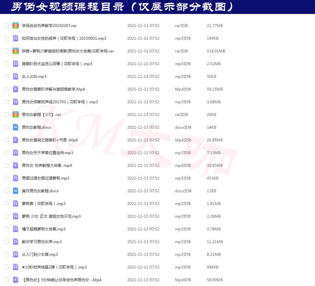The image size is (315, 286).
Task: Click the video icon for 男伪女爬音阶详解与御姐音教学.Mp4
Action: coord(15,89)
